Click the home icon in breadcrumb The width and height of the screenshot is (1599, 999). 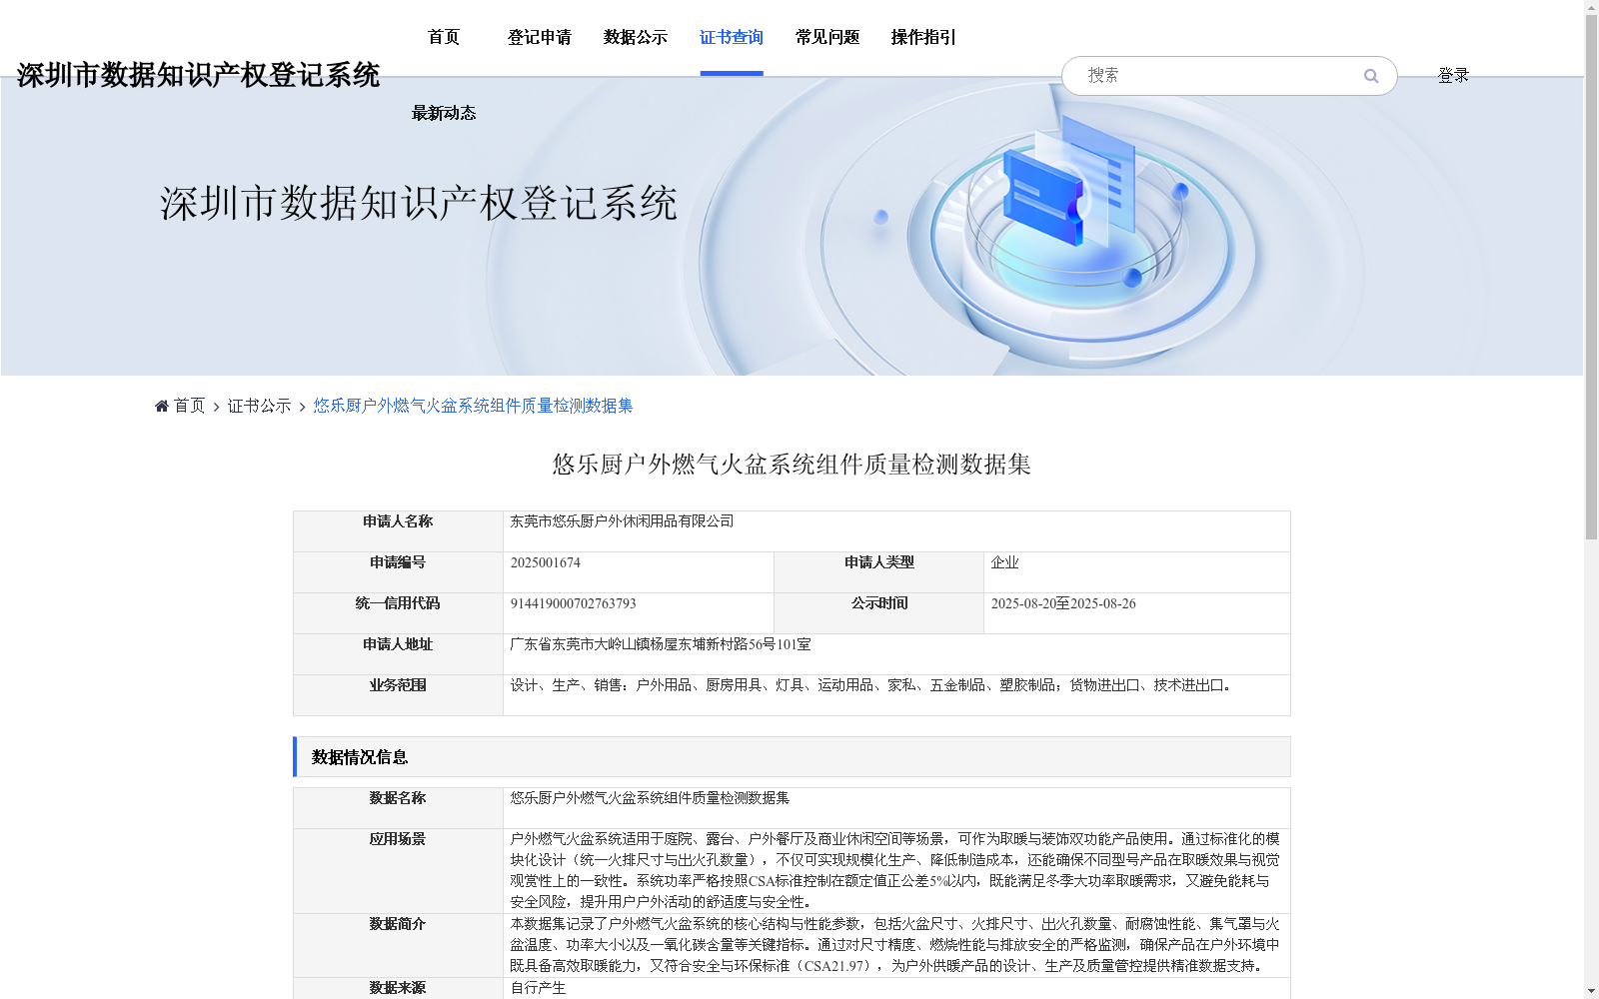(x=162, y=406)
